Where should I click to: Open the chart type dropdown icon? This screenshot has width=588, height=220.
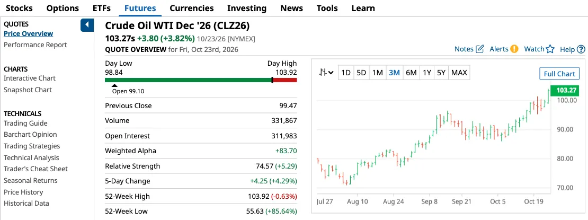326,73
